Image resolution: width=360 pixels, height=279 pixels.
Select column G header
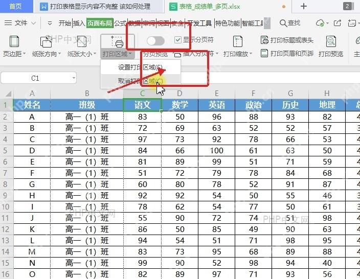click(x=290, y=94)
